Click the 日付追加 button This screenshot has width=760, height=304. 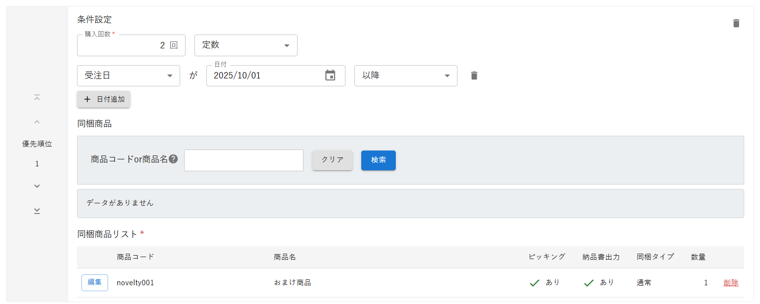[x=104, y=99]
